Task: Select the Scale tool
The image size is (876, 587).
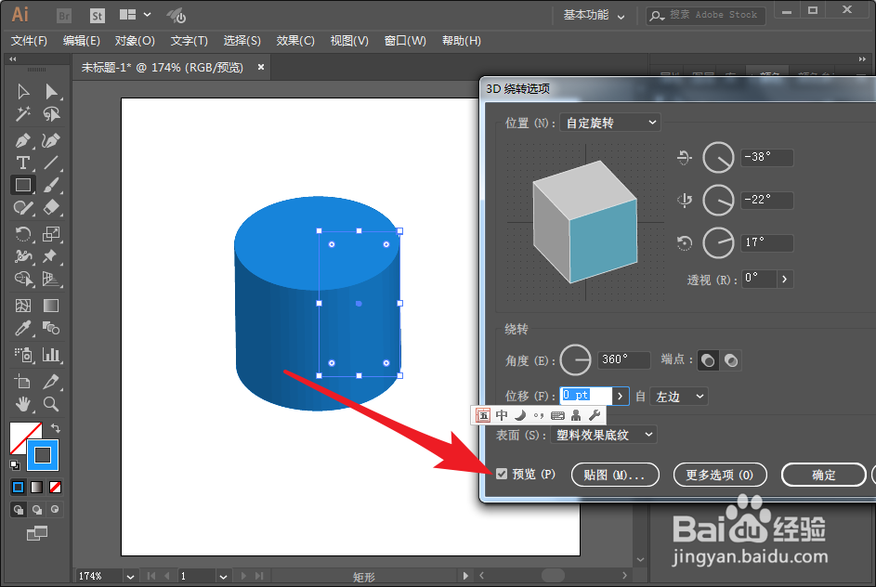Action: pos(51,233)
